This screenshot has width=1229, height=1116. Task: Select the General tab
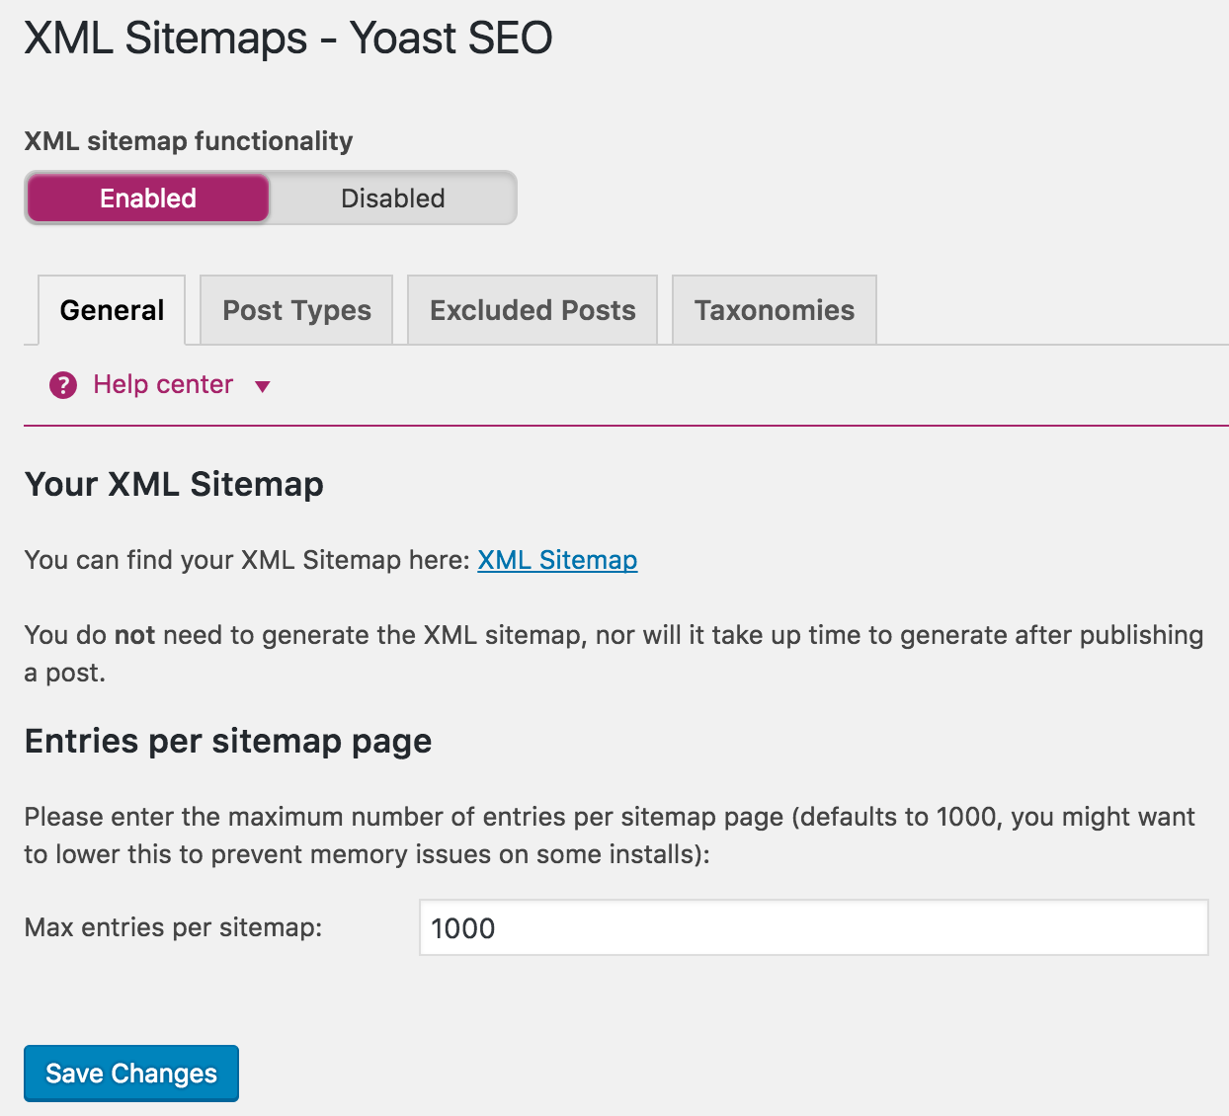click(x=111, y=309)
